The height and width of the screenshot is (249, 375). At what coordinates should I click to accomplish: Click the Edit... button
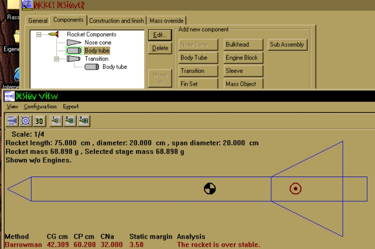pyautogui.click(x=160, y=35)
